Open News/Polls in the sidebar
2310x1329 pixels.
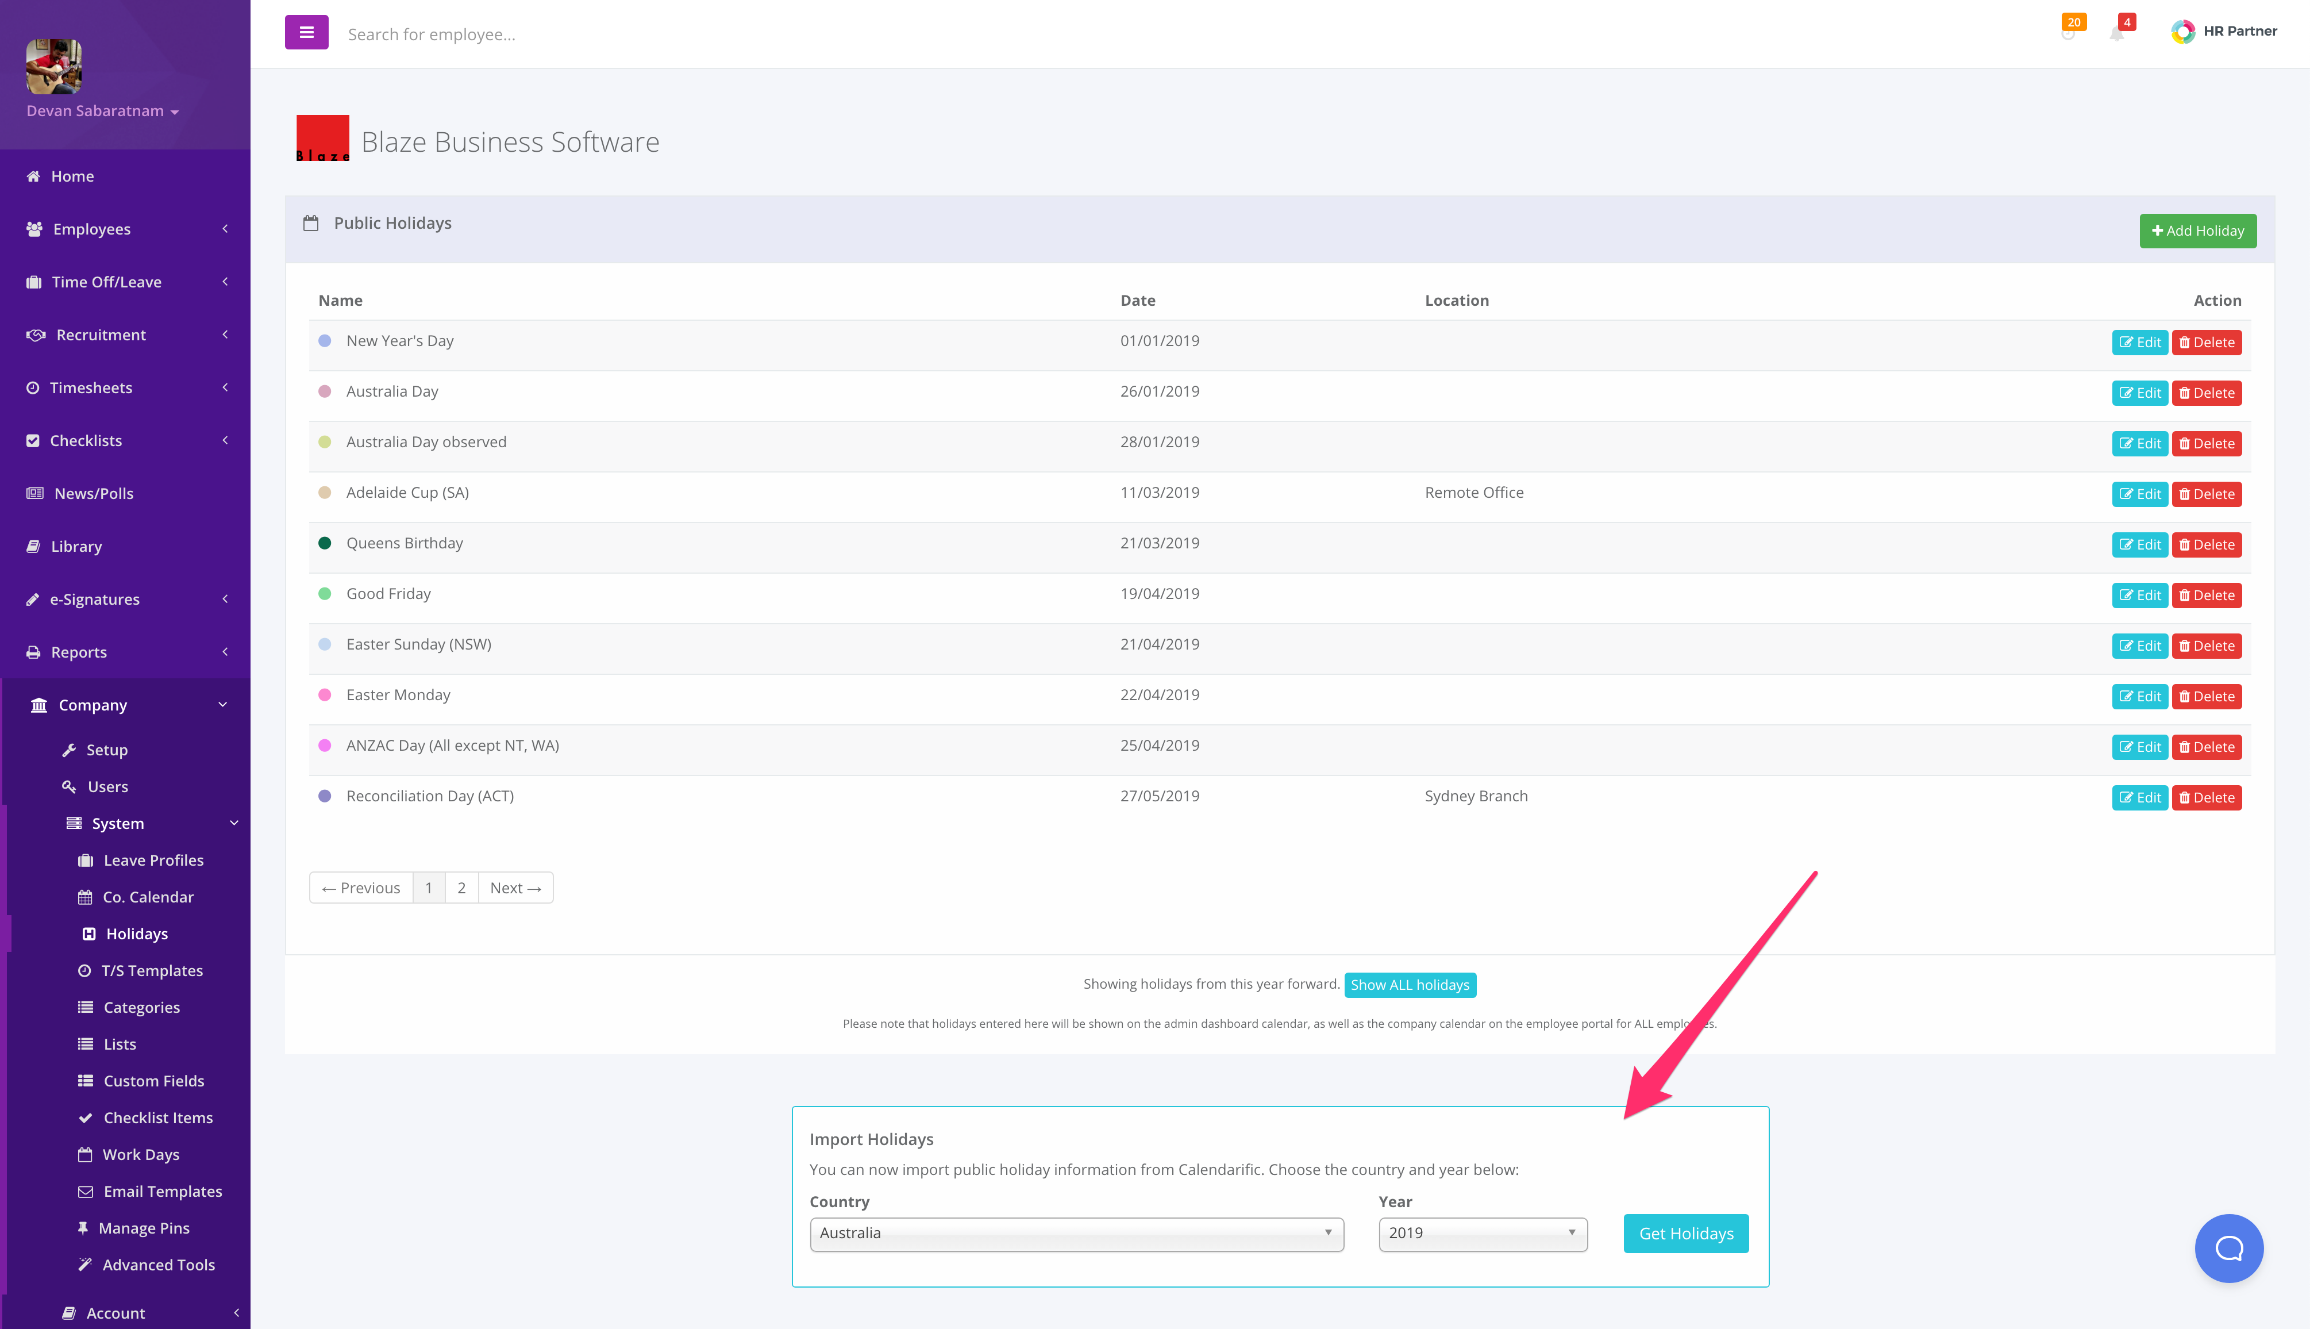point(125,494)
